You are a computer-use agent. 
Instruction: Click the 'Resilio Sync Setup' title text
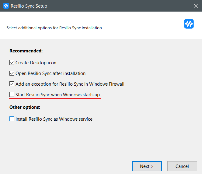click(29, 6)
